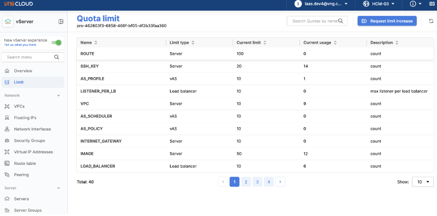
Task: Toggle the New vServer experience switch
Action: (x=56, y=43)
